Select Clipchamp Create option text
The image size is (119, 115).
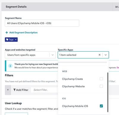click(72, 79)
